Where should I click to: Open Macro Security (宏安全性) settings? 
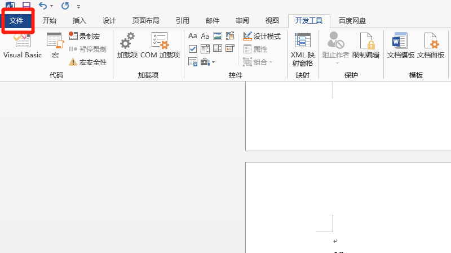click(x=87, y=62)
